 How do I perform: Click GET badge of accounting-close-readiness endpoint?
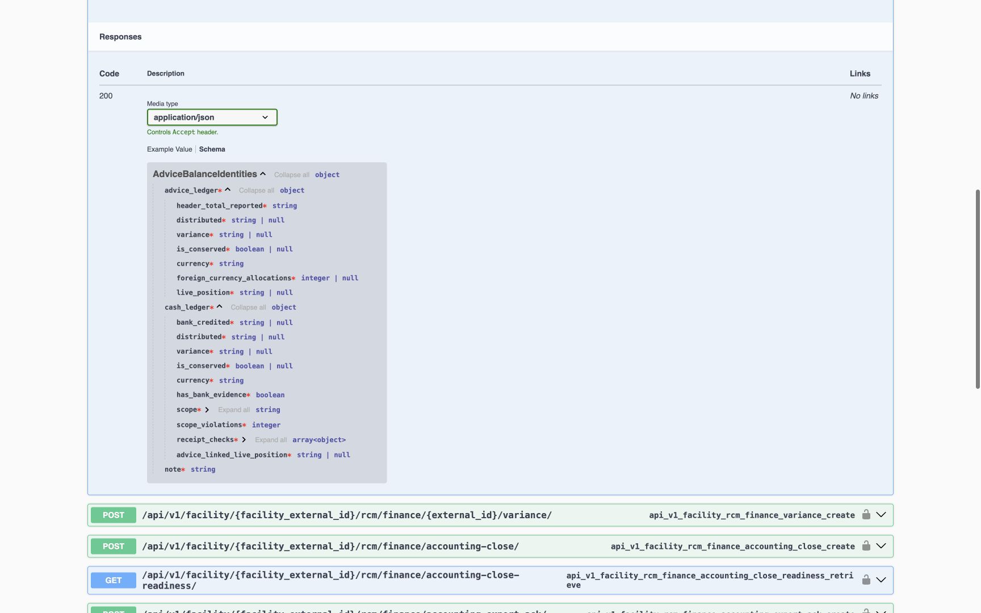114,581
